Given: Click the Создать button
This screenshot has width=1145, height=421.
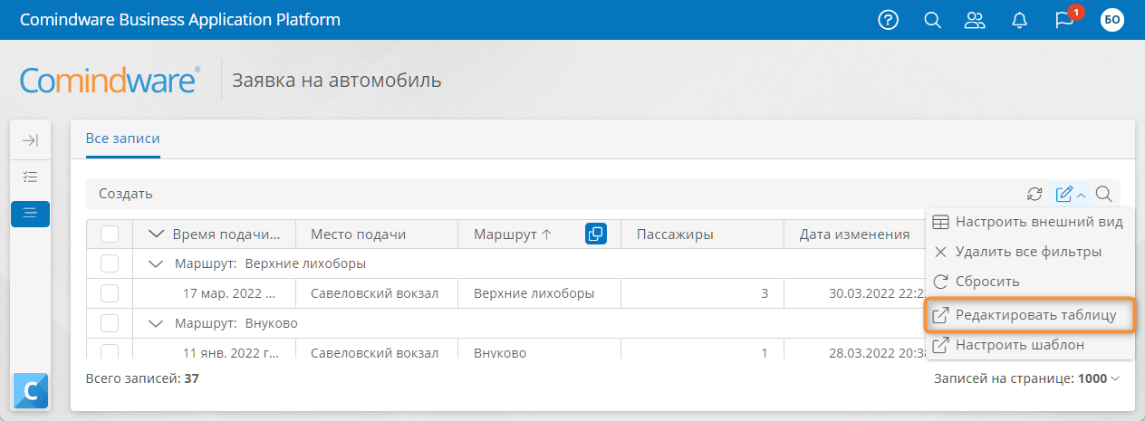Looking at the screenshot, I should [x=126, y=194].
